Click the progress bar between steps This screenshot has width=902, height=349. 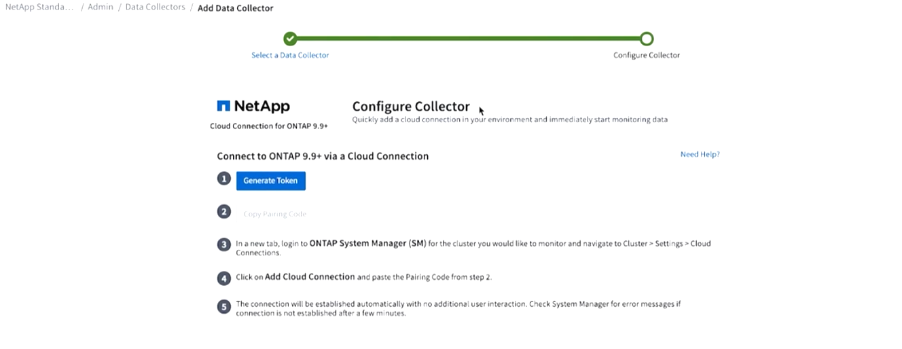(x=469, y=39)
